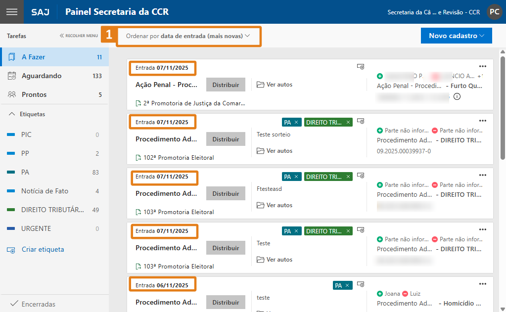Select the Aguardando task list
Screen dimensions: 506x312
pos(42,76)
